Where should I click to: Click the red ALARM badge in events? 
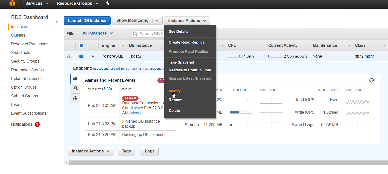click(130, 98)
